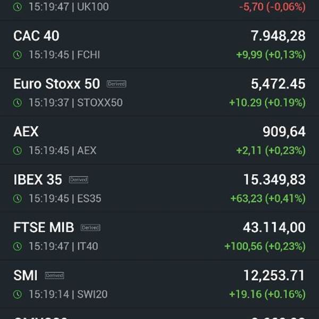The height and width of the screenshot is (319, 319).
Task: Click the Derived badge beside FTSE MIB
Action: click(90, 228)
